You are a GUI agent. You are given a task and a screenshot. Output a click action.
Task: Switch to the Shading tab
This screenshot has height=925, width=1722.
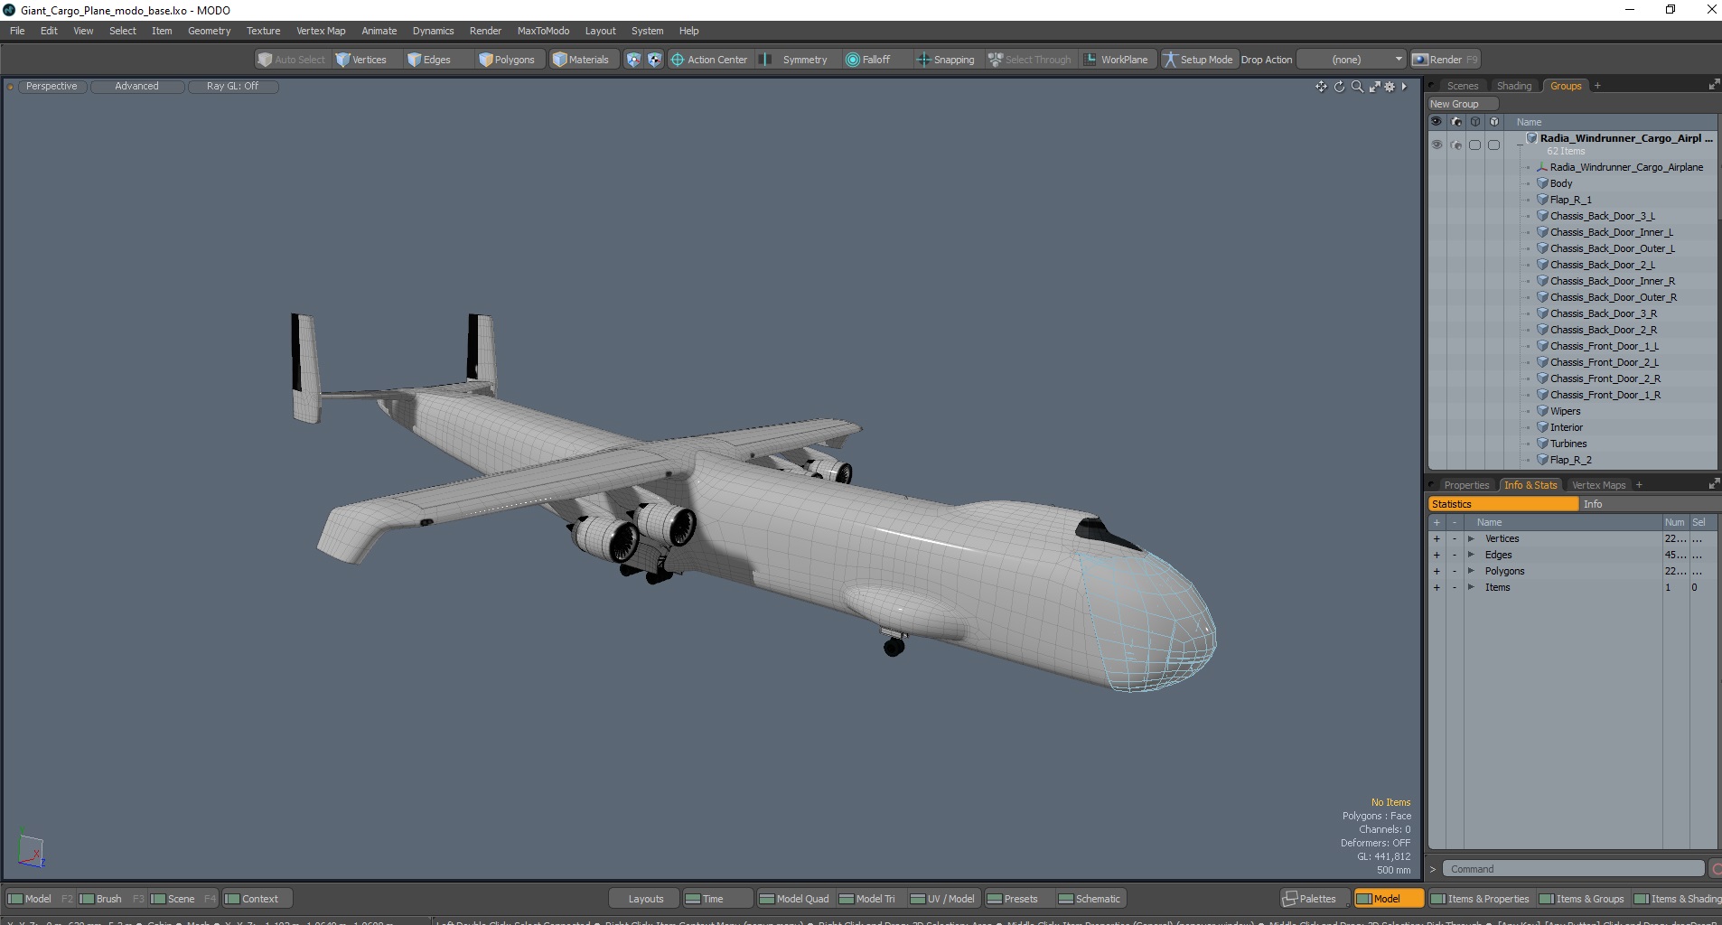[x=1513, y=86]
